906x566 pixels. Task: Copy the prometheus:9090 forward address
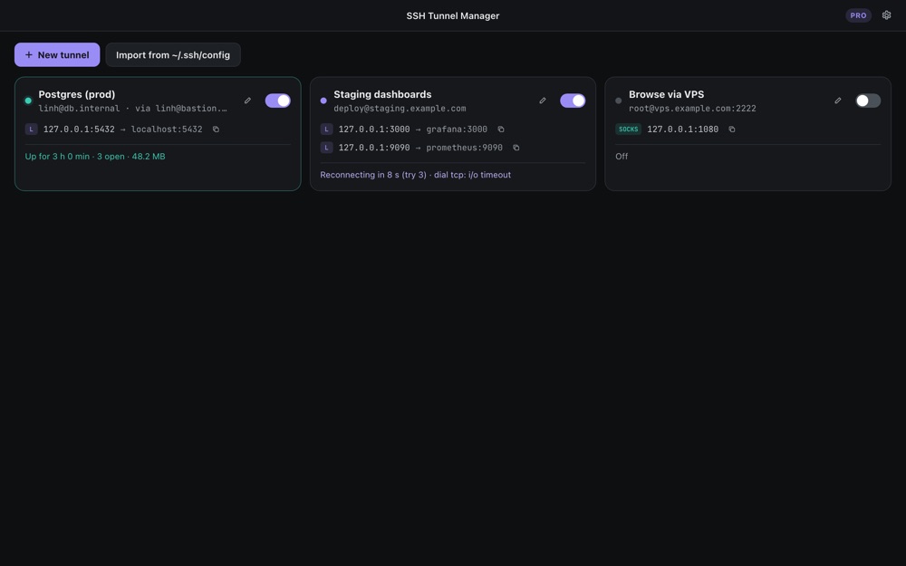pyautogui.click(x=516, y=148)
